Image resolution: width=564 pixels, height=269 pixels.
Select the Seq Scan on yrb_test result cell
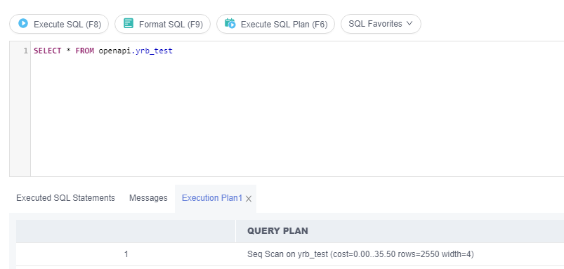360,254
